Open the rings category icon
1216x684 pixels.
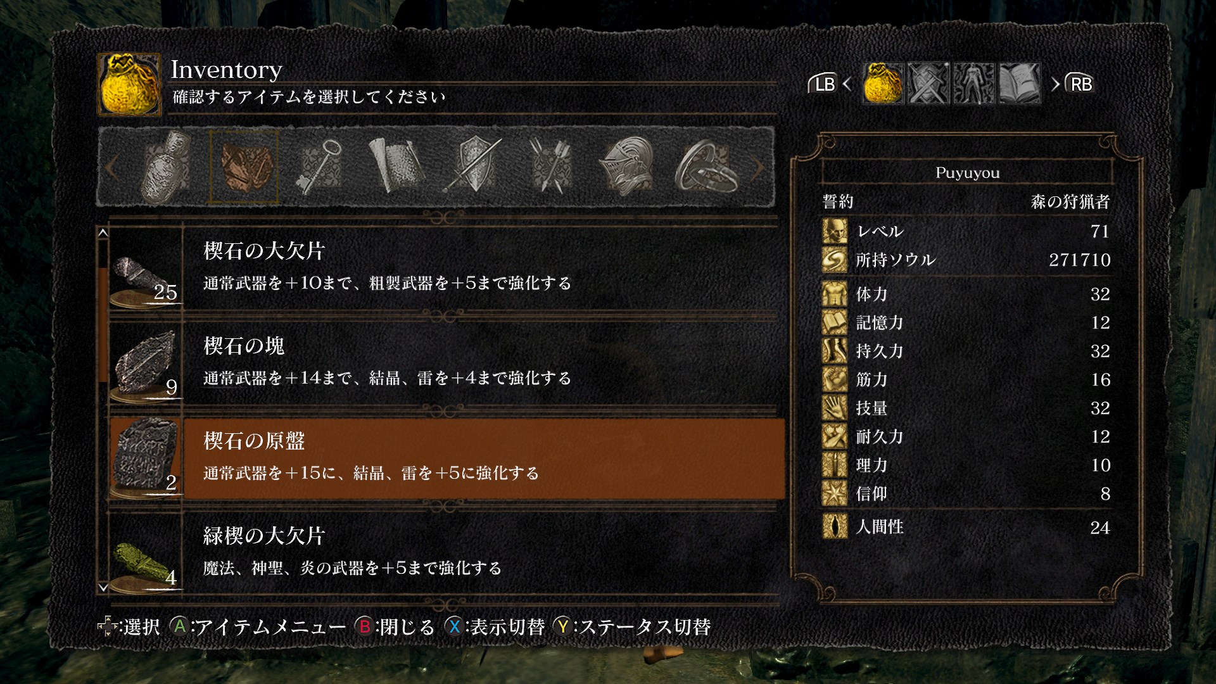706,167
